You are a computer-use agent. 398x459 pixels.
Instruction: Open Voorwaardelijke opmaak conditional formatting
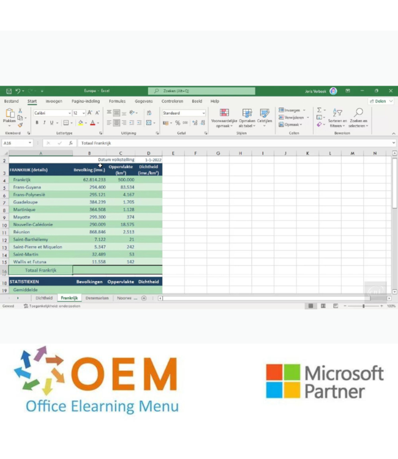pos(224,118)
